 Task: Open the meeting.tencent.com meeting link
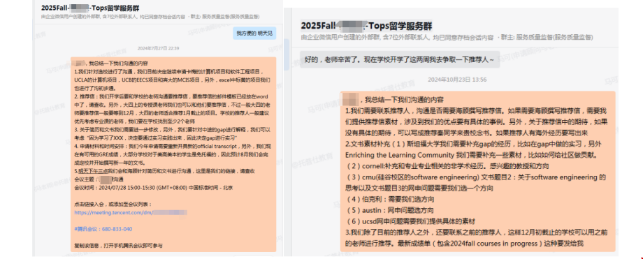(x=131, y=212)
